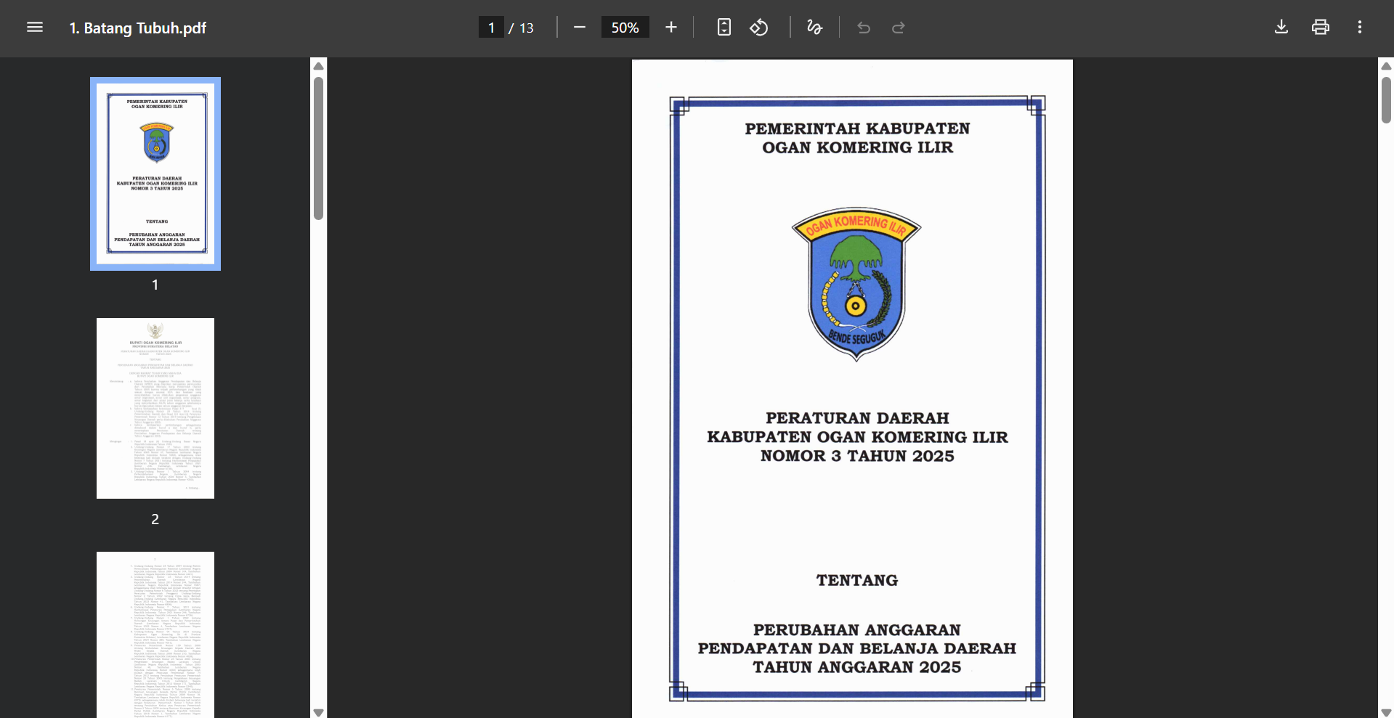Rotate the document counterclockwise

759,28
